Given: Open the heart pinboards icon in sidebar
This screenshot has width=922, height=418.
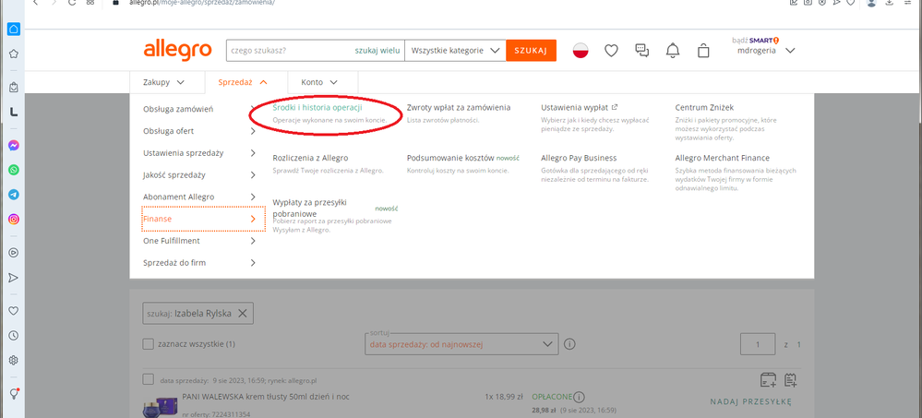Looking at the screenshot, I should pyautogui.click(x=14, y=310).
